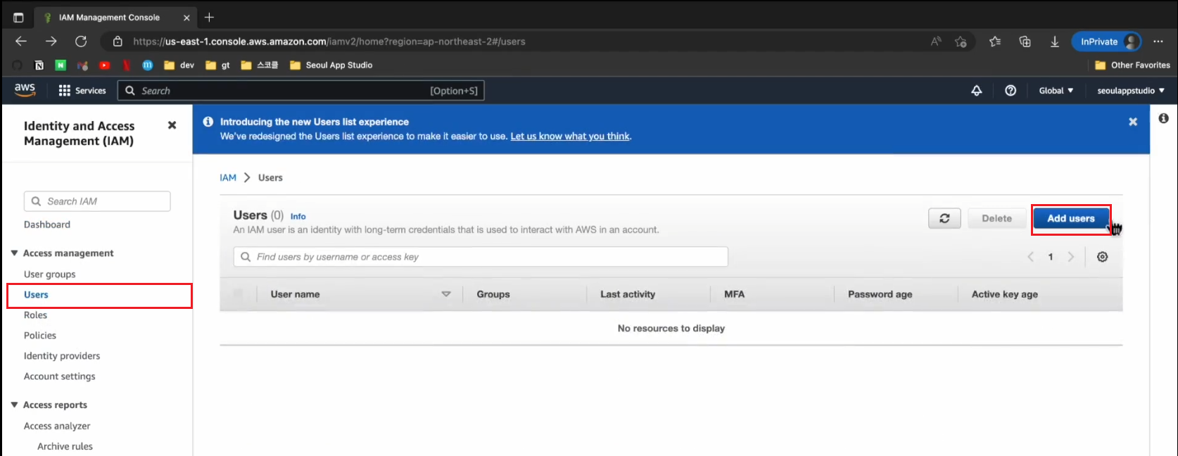1178x456 pixels.
Task: Open the YouTube bookmark
Action: point(105,65)
